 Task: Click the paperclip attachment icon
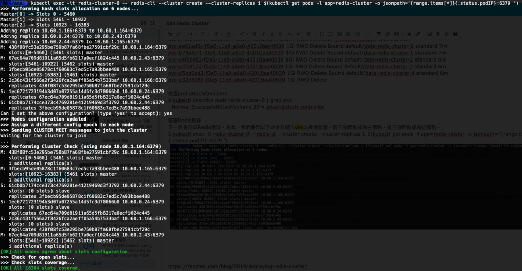447,34
